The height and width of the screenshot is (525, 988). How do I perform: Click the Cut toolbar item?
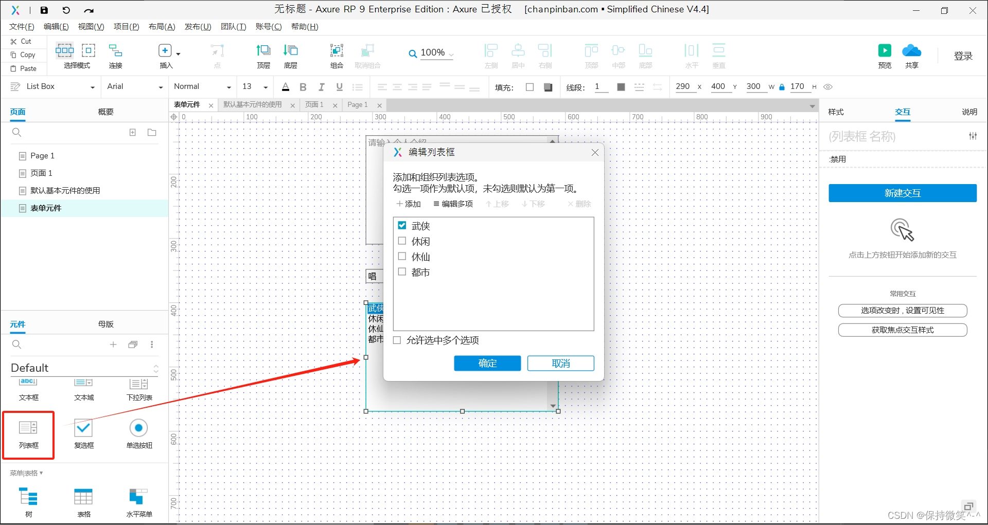[x=21, y=41]
